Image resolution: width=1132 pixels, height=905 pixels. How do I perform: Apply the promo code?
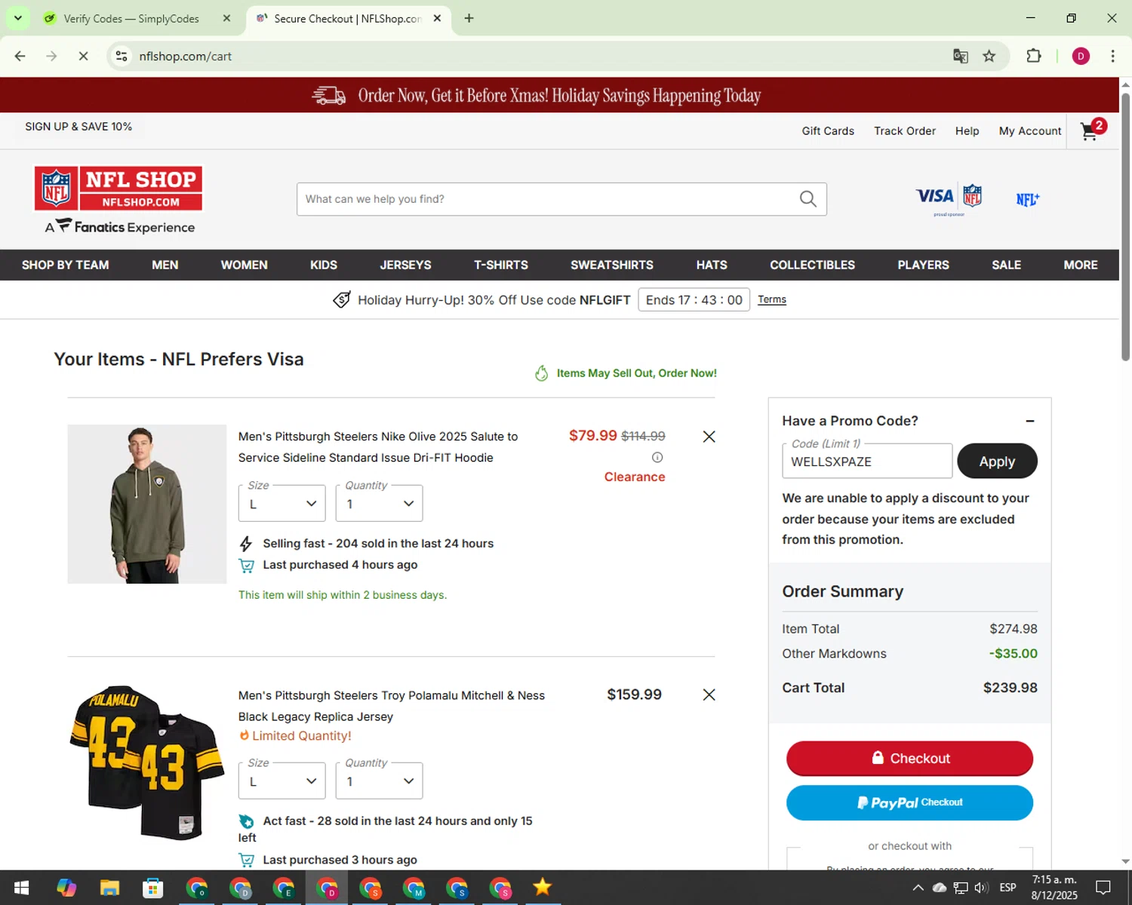[x=997, y=461]
